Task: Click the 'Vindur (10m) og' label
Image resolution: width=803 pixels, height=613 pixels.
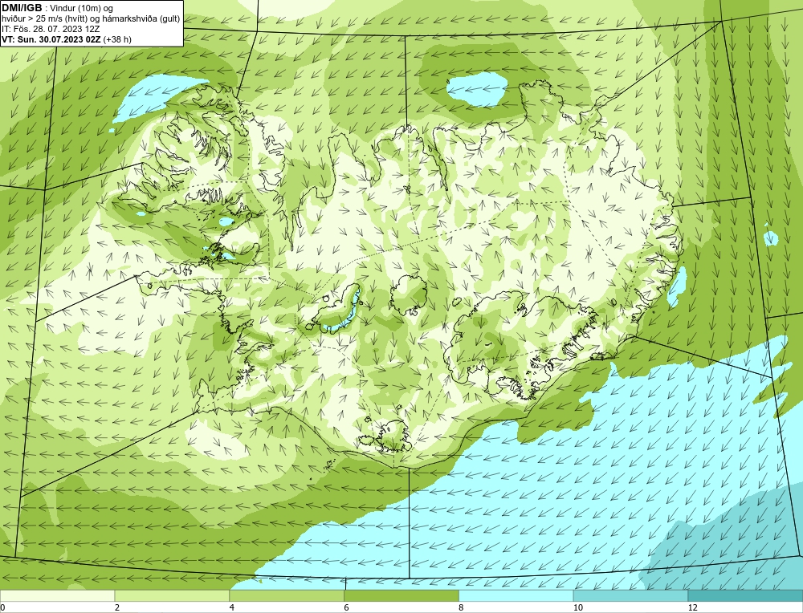Action: pos(83,8)
